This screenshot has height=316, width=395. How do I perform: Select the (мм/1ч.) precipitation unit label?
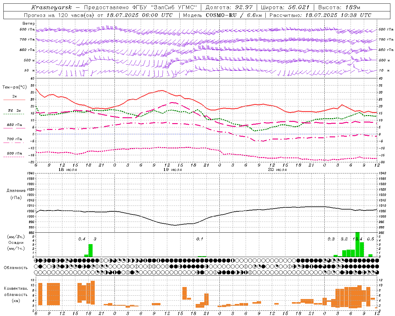coord(16,248)
